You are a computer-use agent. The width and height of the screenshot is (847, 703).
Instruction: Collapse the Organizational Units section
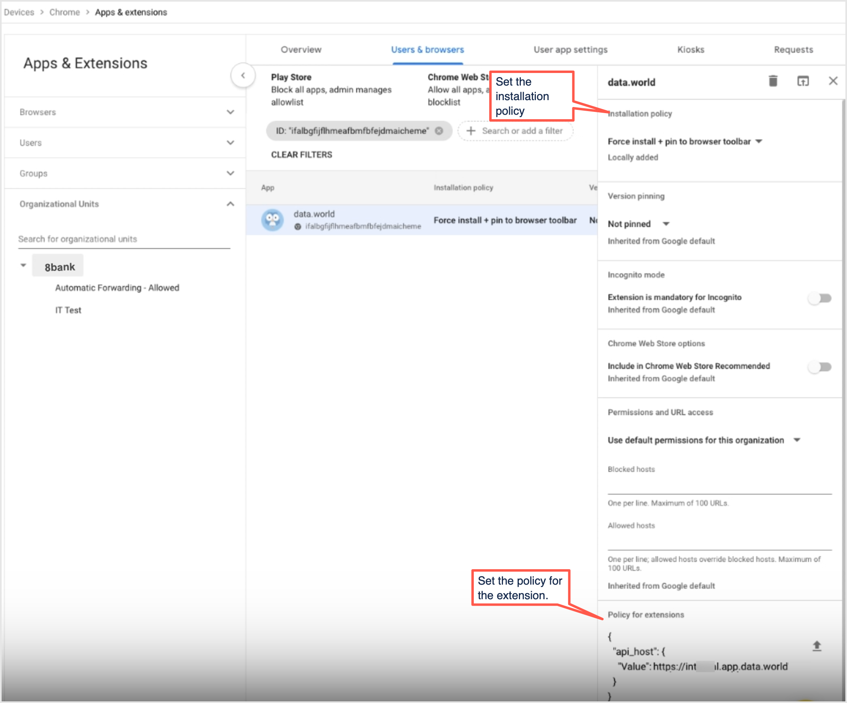pos(125,204)
